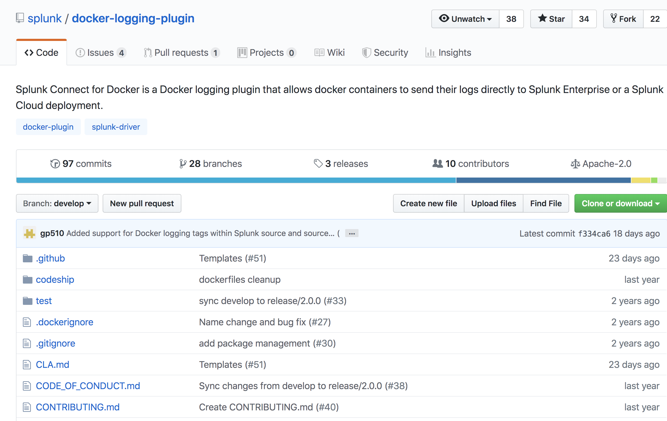Click the New pull request button
This screenshot has height=421, width=667.
click(142, 203)
